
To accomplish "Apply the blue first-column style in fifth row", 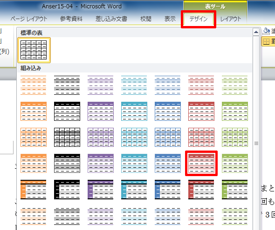I will tap(168, 190).
